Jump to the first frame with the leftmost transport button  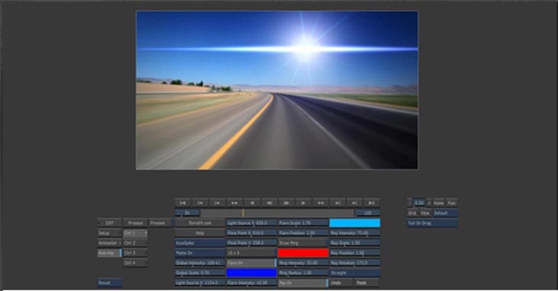pos(182,203)
